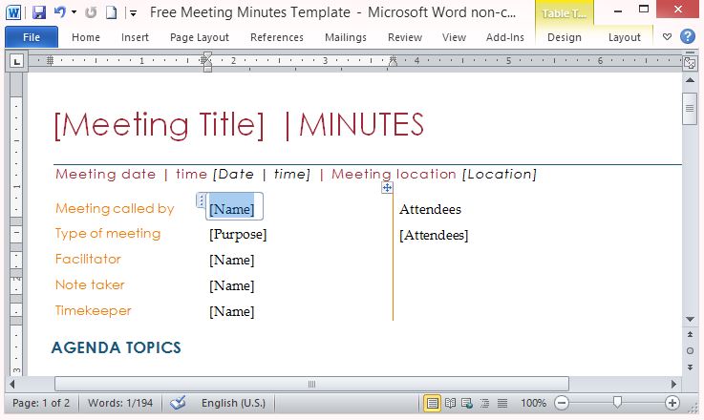
Task: Create a new blank document icon
Action: 111,12
